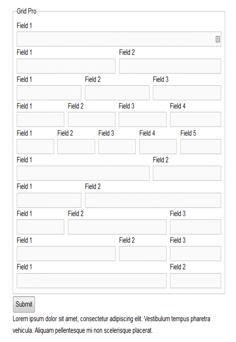Select Field 3 input in the four-column row
This screenshot has width=236, height=342.
point(142,120)
